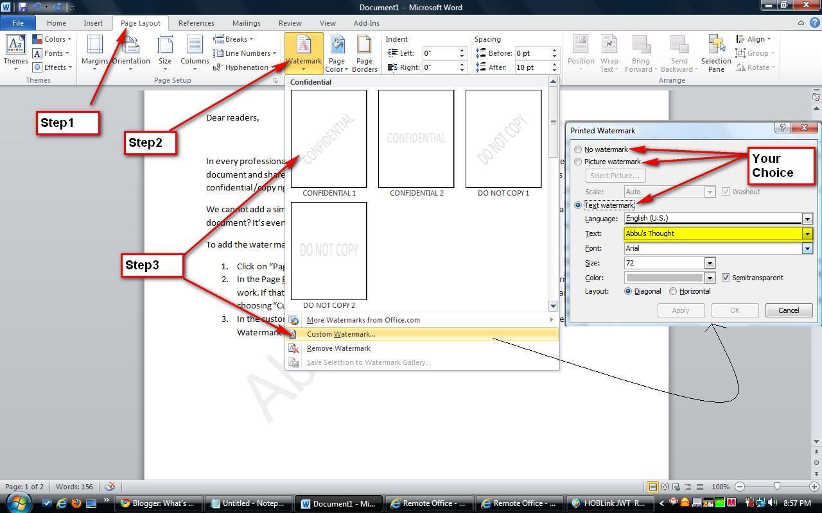
Task: Select the No watermark option
Action: click(x=578, y=149)
